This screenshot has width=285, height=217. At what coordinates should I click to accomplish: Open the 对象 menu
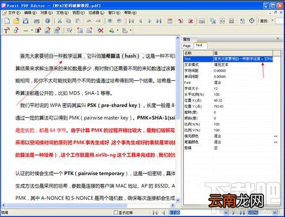[46, 13]
